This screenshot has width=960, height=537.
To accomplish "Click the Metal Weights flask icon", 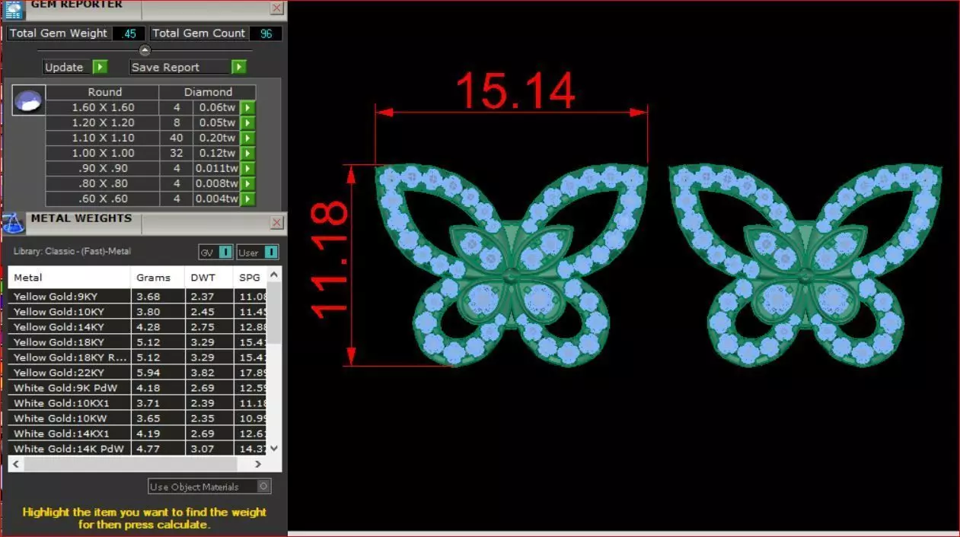I will coord(14,224).
